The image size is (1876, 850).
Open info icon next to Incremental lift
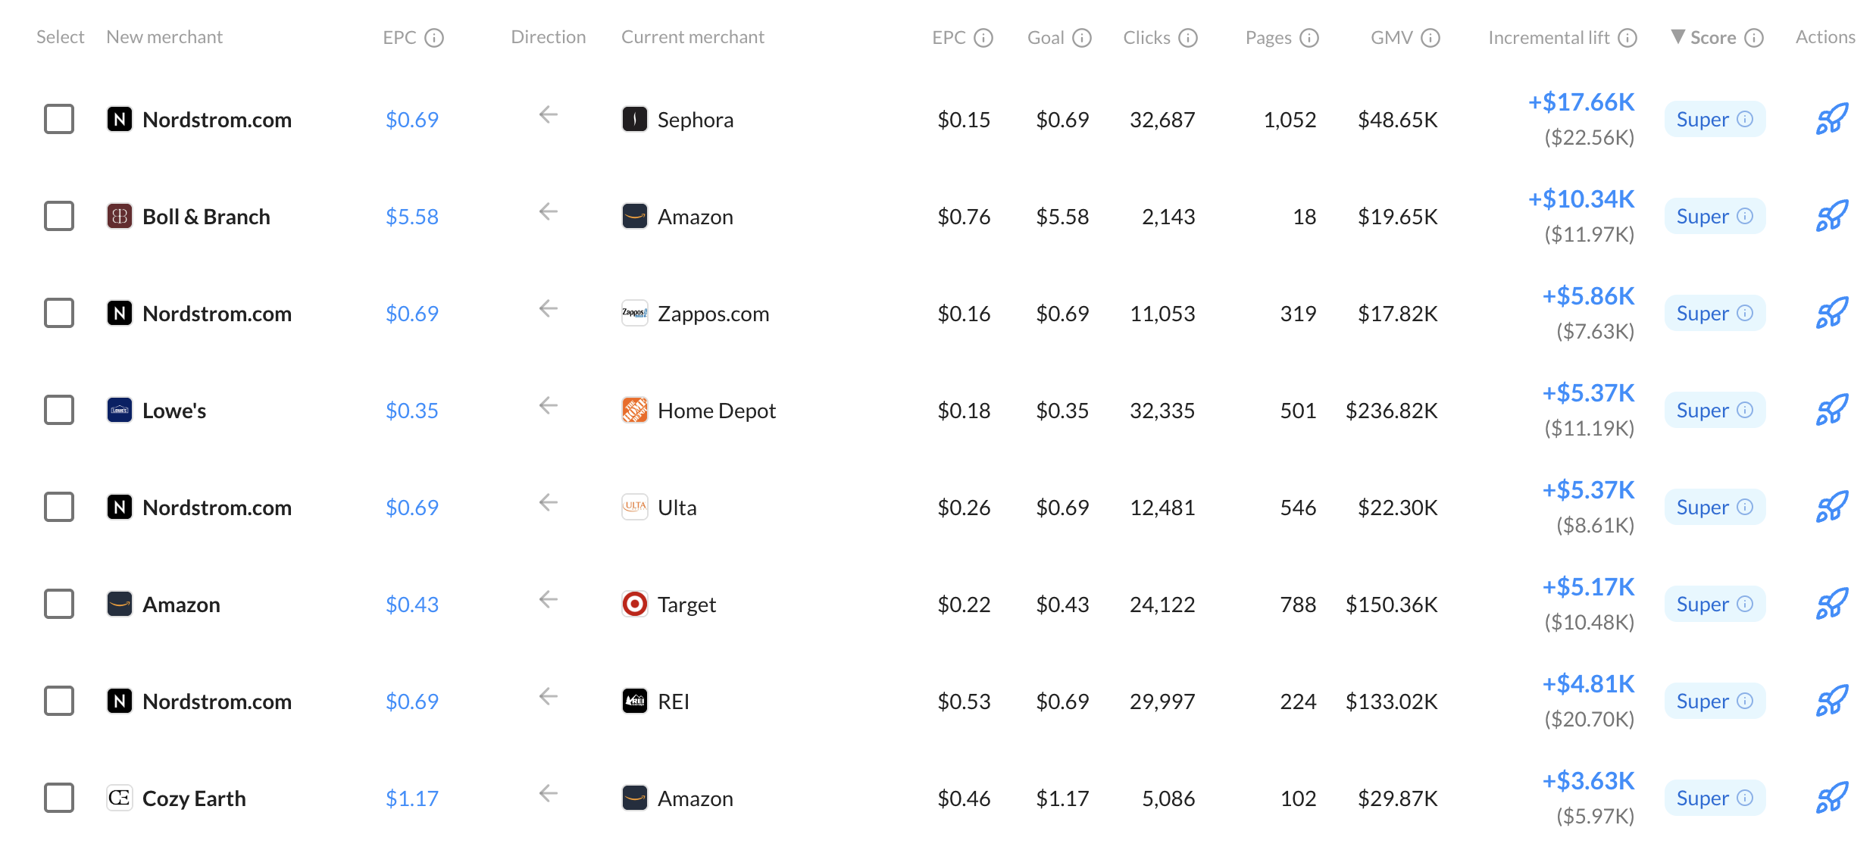click(1627, 38)
